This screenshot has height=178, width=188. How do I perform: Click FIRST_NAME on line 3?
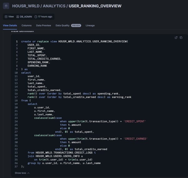[36, 48]
